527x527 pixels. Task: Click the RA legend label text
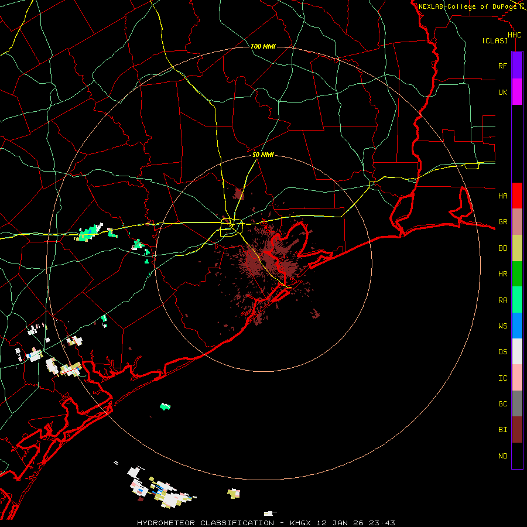502,300
